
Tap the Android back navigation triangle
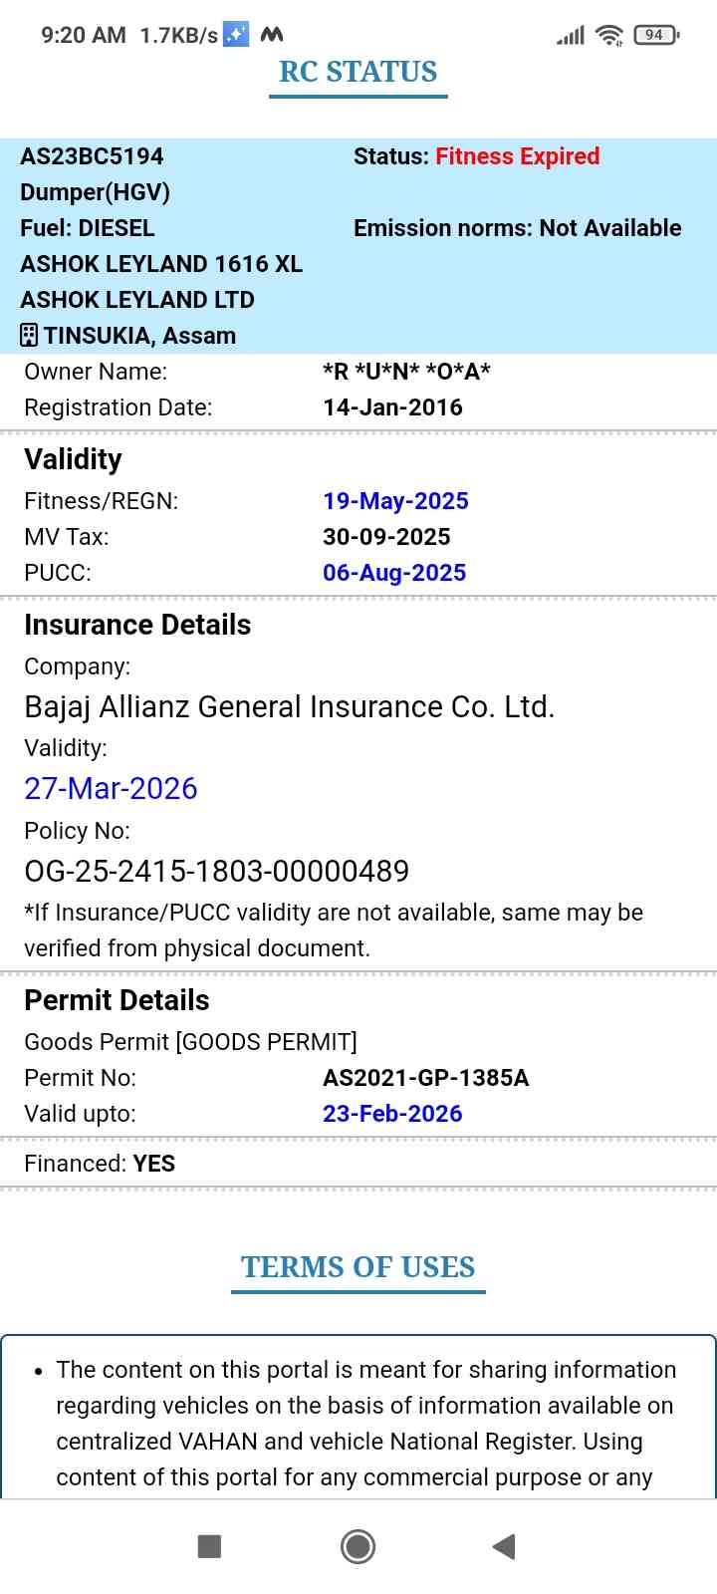pyautogui.click(x=504, y=1546)
